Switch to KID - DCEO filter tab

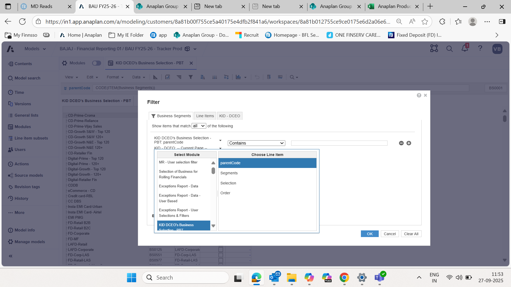coord(230,116)
